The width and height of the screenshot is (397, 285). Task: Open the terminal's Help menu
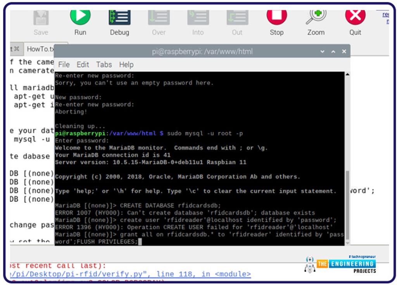click(x=126, y=65)
